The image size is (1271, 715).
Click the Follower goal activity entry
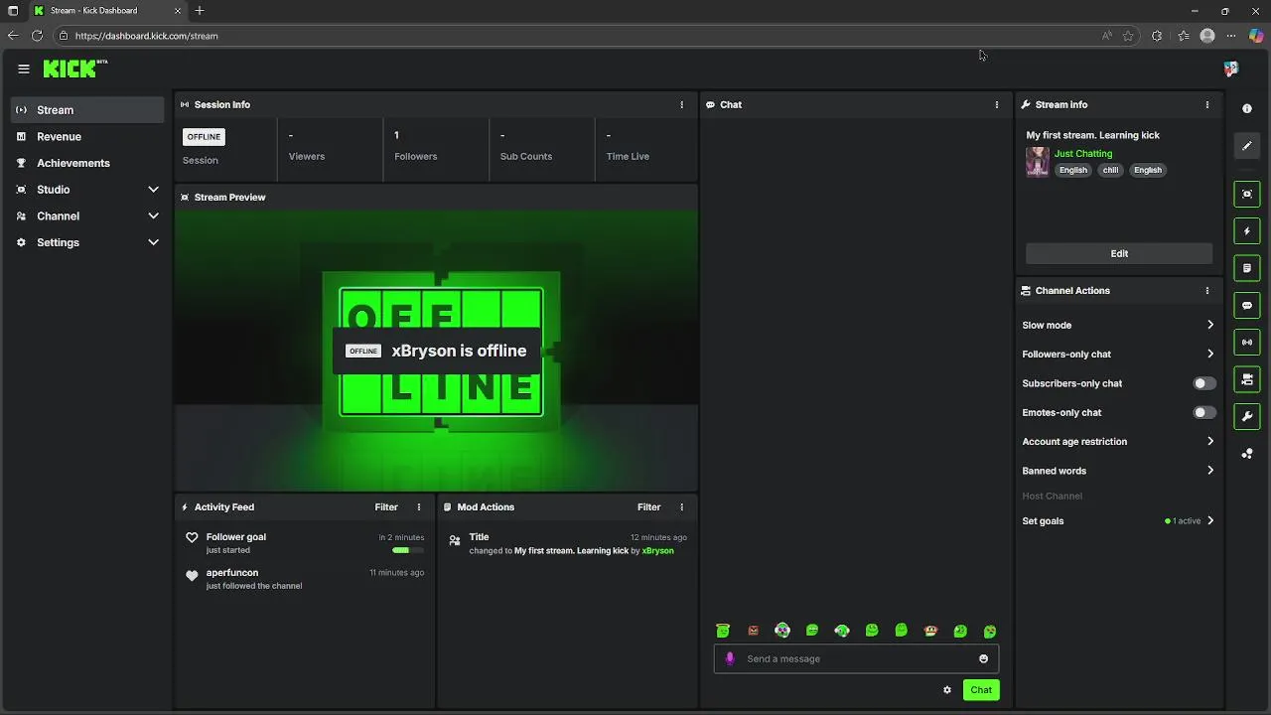coord(304,543)
